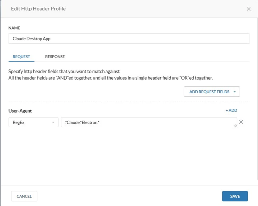
Task: Switch to the Request tab
Action: tap(21, 57)
